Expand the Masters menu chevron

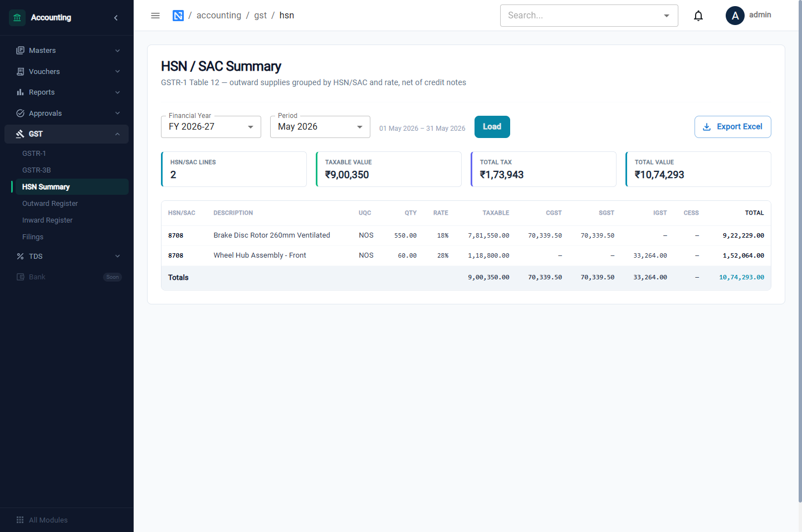[118, 51]
